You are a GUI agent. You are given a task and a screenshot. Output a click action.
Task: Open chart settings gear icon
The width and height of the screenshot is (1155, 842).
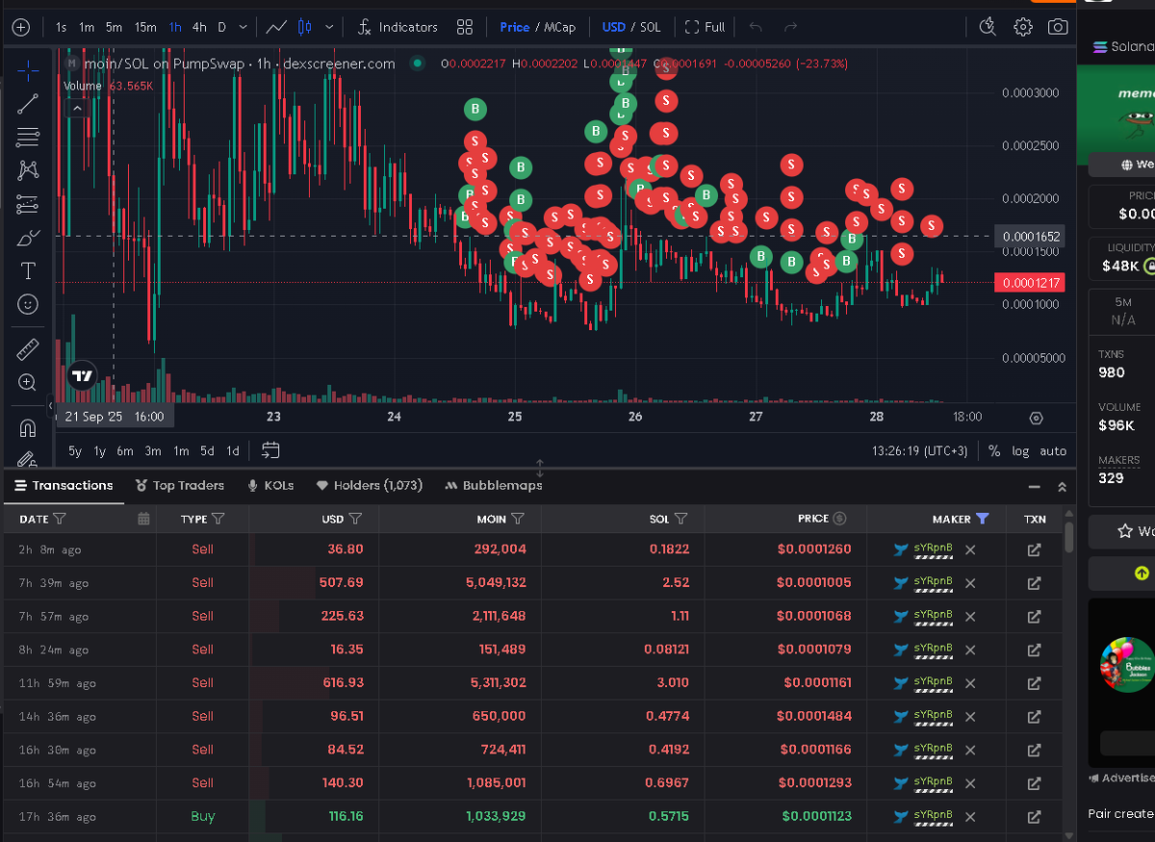1023,27
